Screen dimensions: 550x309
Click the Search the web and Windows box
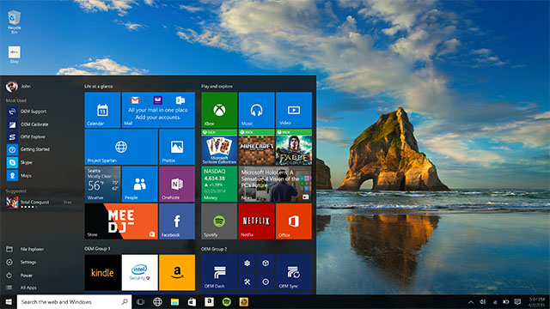[x=75, y=301]
